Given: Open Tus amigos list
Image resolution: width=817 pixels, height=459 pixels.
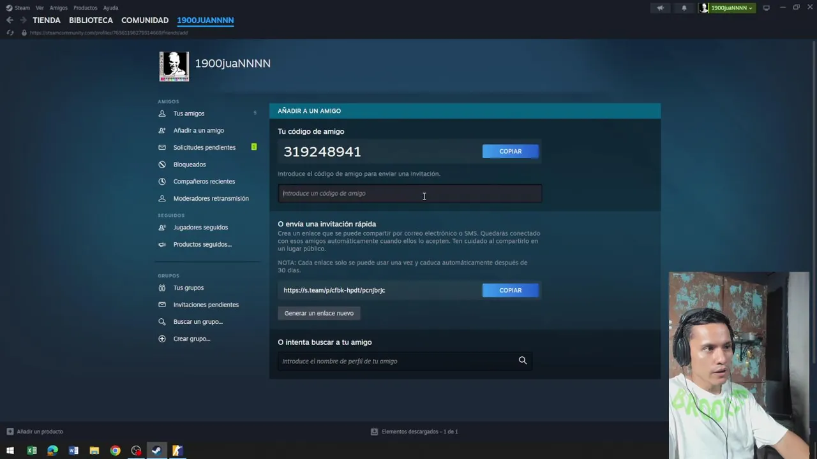Looking at the screenshot, I should 189,113.
